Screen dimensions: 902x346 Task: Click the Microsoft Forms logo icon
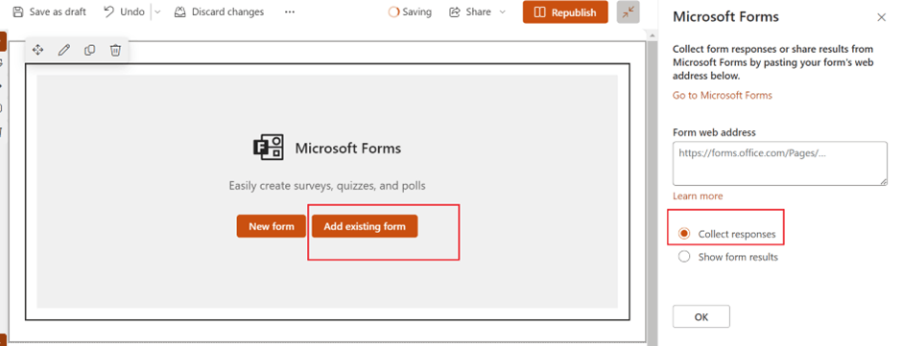268,149
